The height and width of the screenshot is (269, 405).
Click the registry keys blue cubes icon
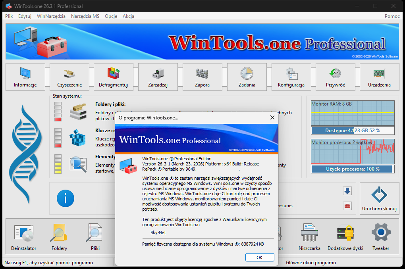pos(78,138)
